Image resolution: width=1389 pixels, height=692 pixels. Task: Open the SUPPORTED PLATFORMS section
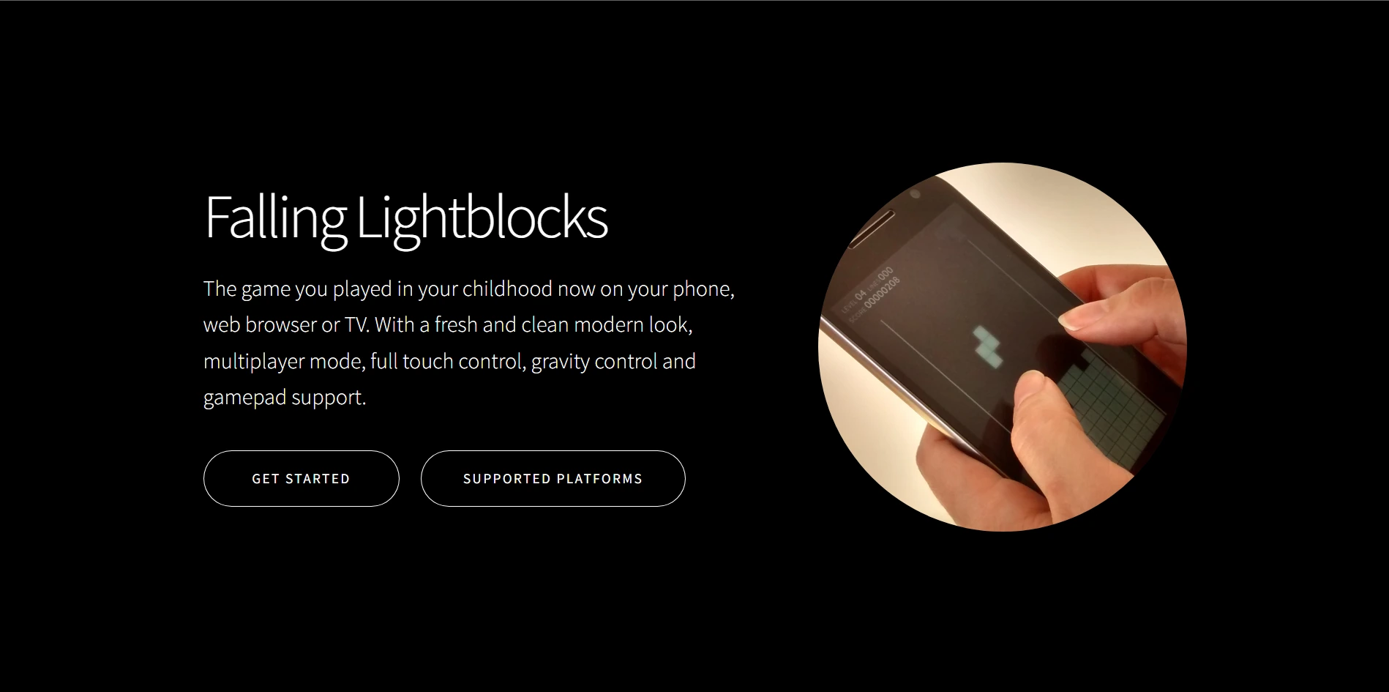point(553,478)
